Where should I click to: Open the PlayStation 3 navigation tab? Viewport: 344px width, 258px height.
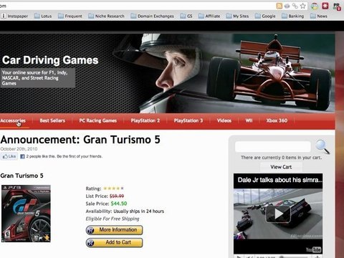click(188, 120)
